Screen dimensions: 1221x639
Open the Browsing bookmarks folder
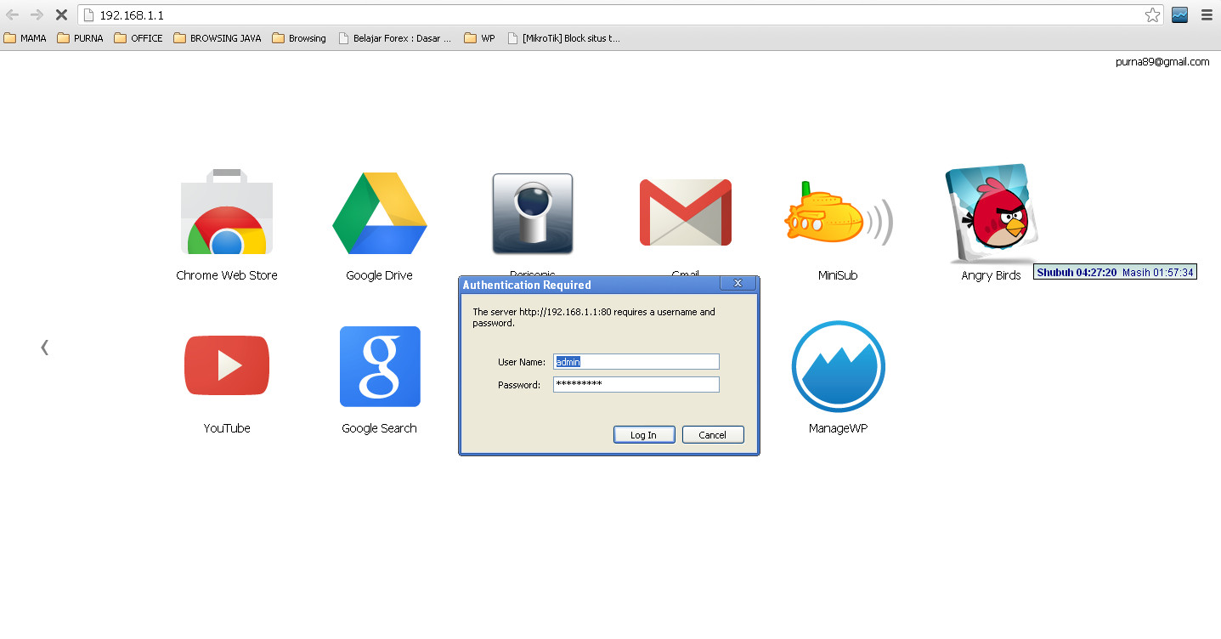click(x=299, y=38)
